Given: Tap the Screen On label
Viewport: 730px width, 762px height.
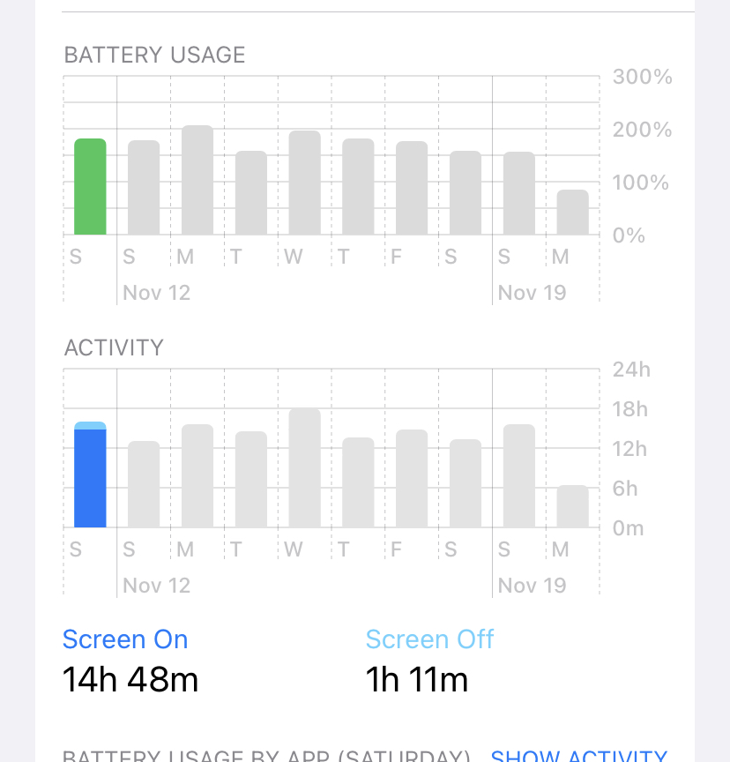Looking at the screenshot, I should (x=125, y=639).
